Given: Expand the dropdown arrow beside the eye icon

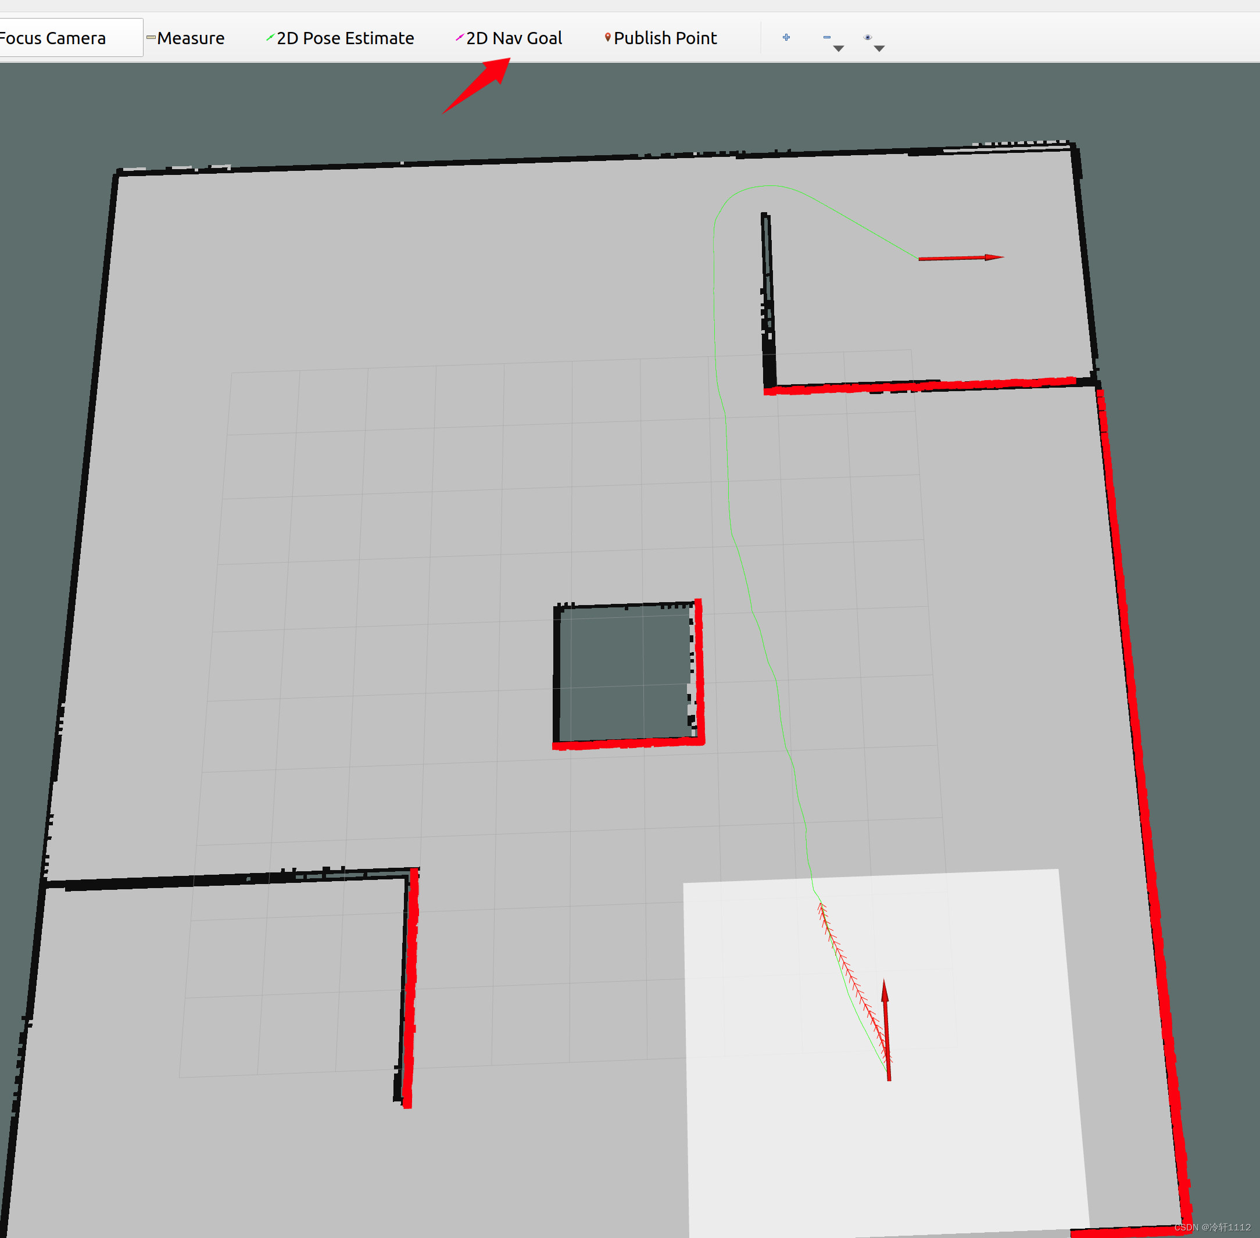Looking at the screenshot, I should 879,49.
